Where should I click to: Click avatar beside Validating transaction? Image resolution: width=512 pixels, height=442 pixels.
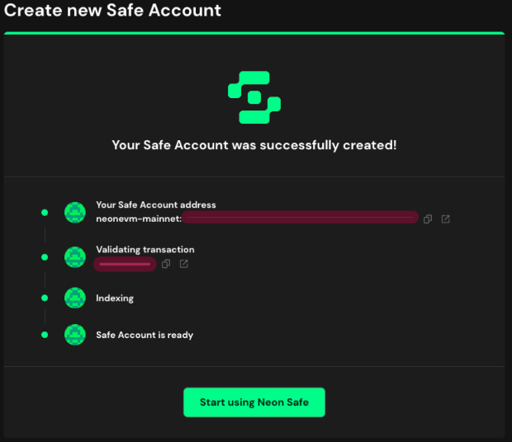pos(75,257)
